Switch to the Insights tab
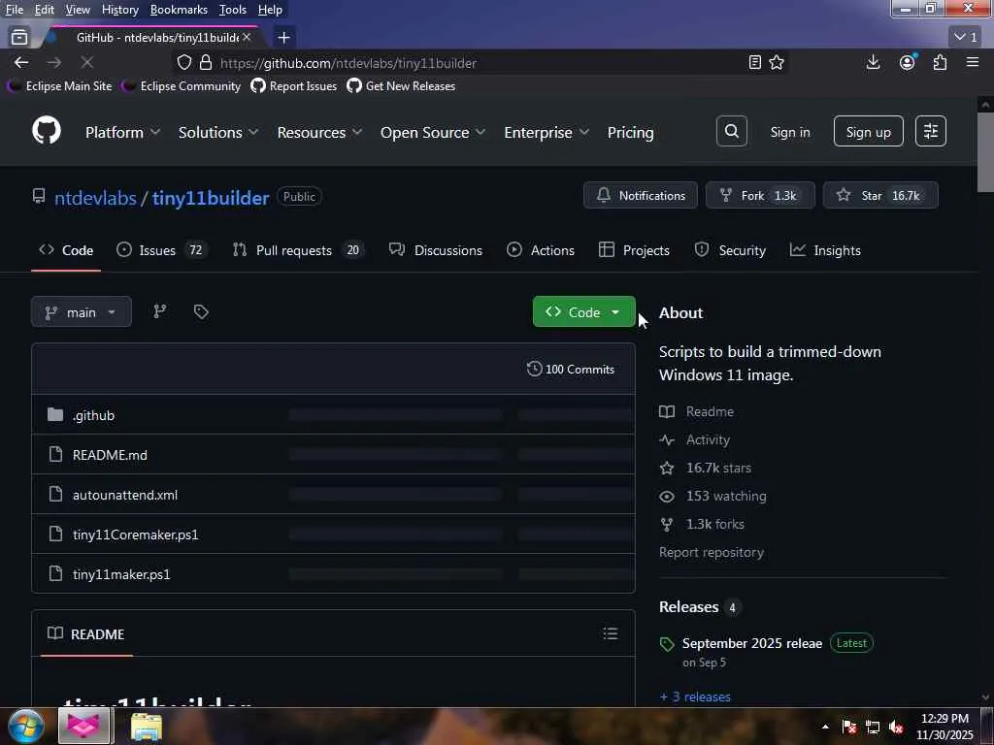Image resolution: width=994 pixels, height=745 pixels. (825, 250)
